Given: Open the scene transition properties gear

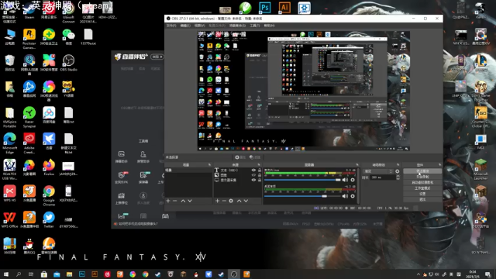Looking at the screenshot, I should tap(398, 171).
